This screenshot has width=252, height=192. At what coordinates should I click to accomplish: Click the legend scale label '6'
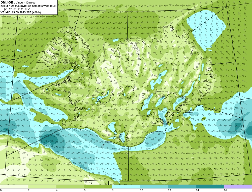point(85,190)
